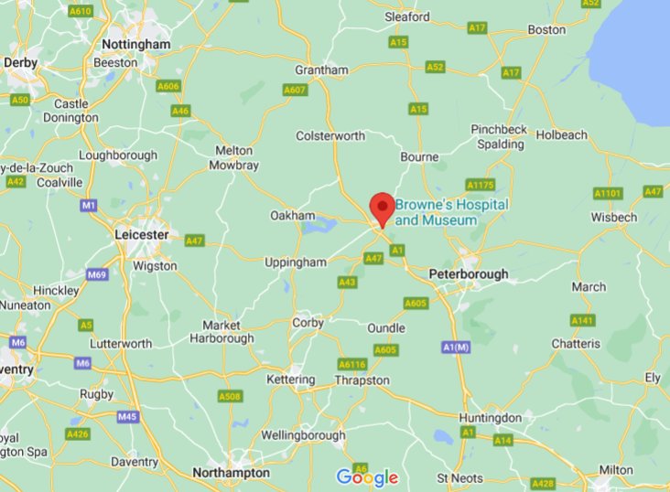This screenshot has height=492, width=670.
Task: Click the Google logo
Action: [x=367, y=477]
